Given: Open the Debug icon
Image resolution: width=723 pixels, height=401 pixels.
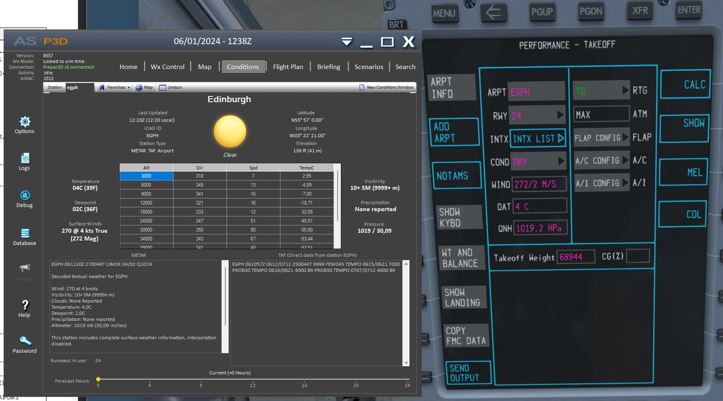Looking at the screenshot, I should point(25,195).
